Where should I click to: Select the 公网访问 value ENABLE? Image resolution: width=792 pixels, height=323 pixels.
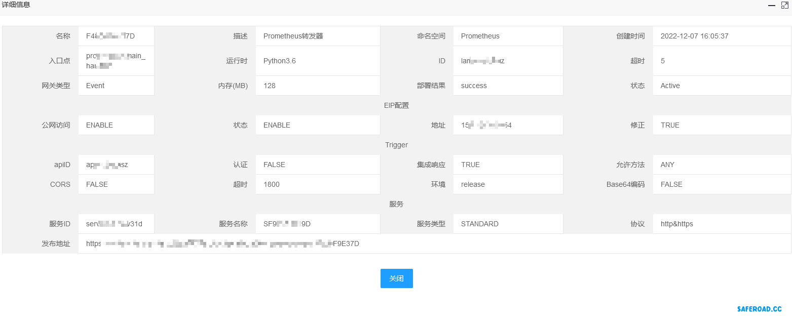99,125
